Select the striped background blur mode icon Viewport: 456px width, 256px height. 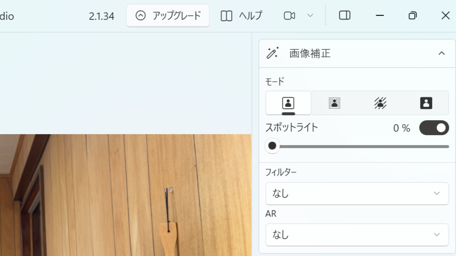(x=380, y=103)
